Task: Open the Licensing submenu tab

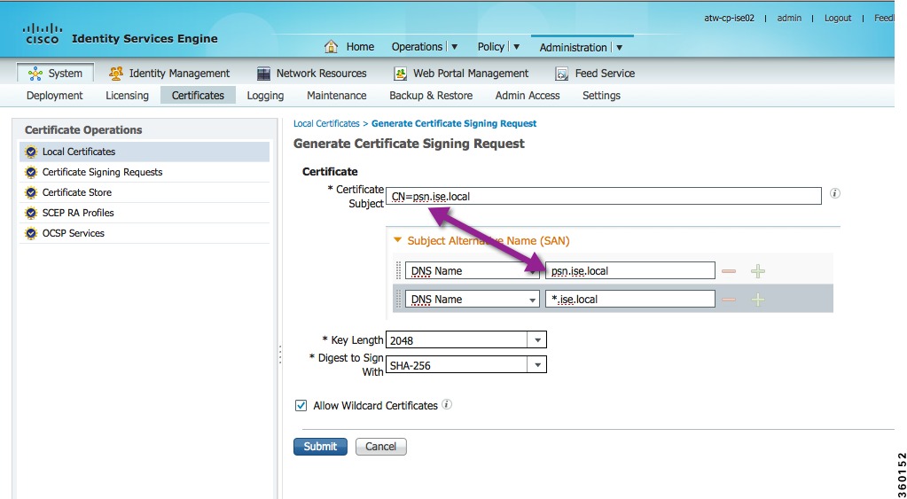Action: (127, 96)
